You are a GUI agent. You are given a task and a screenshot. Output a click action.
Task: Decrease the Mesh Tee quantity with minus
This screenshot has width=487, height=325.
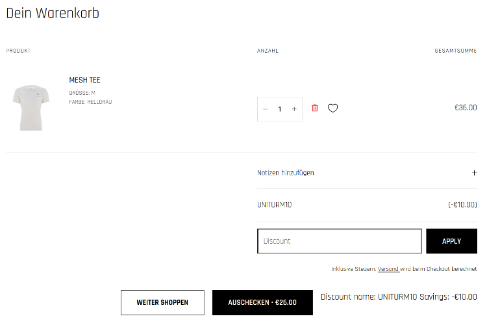coord(265,109)
